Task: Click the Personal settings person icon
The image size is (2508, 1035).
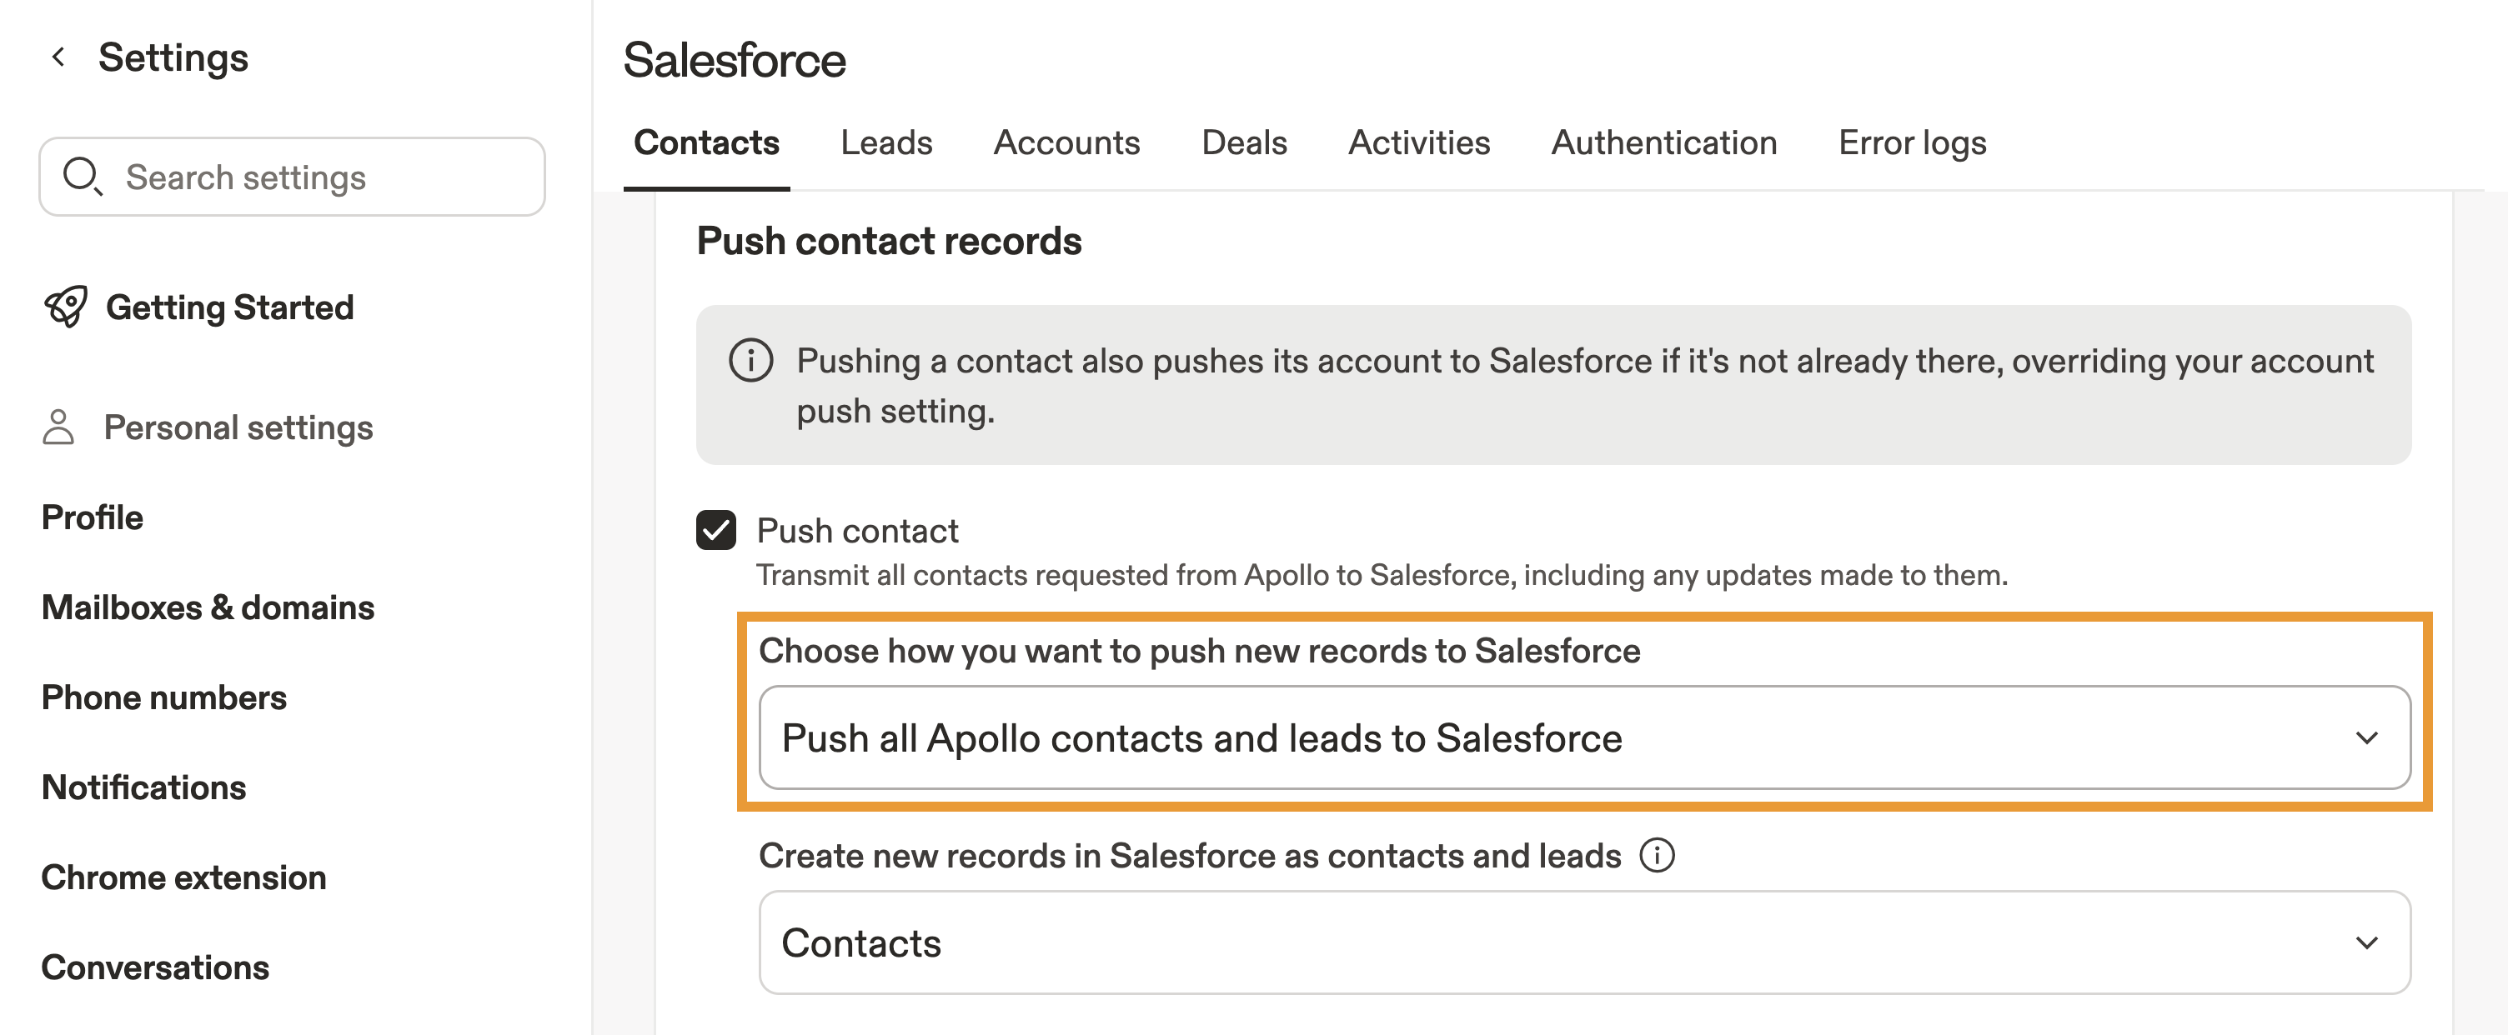Action: [58, 427]
